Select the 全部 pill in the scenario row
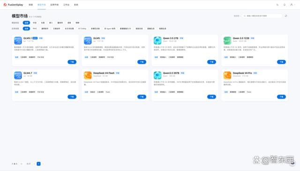Viewport: 300px width, 171px height. pos(26,29)
